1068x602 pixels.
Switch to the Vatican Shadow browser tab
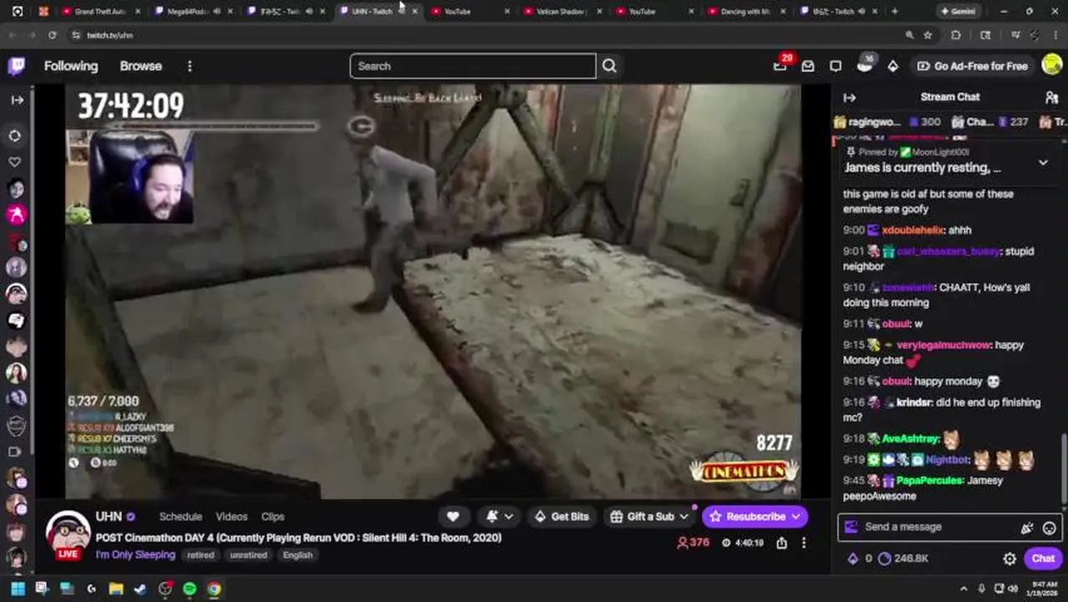tap(560, 12)
